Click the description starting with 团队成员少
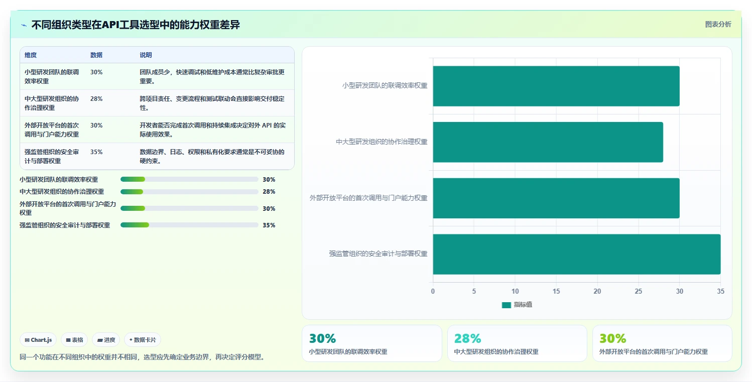Image resolution: width=752 pixels, height=382 pixels. click(x=212, y=76)
